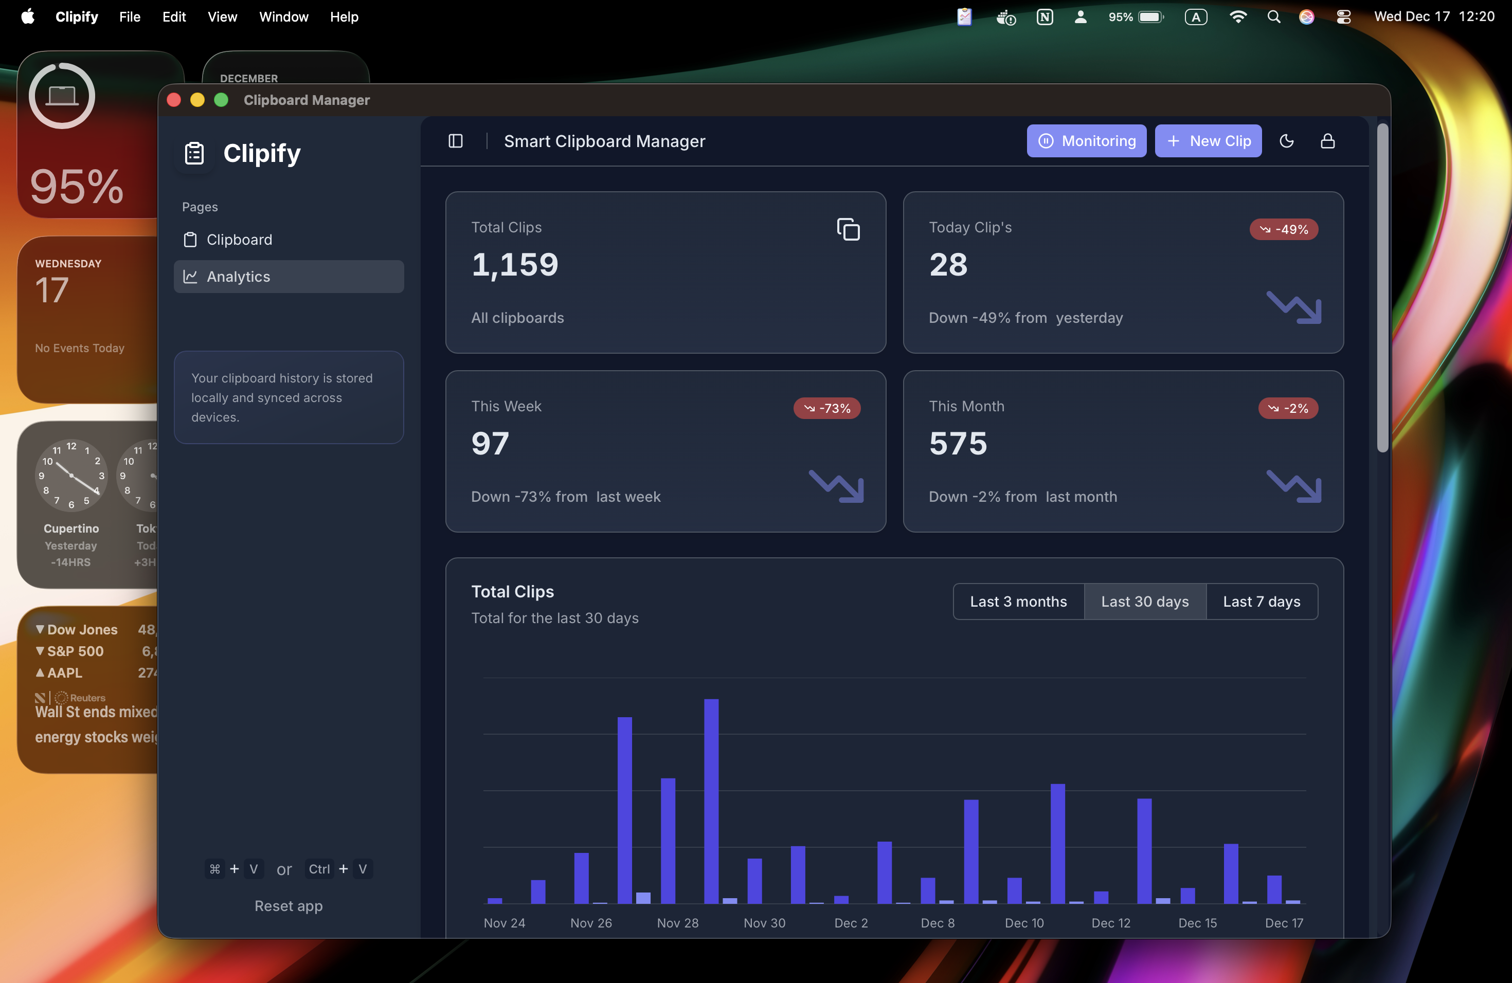This screenshot has width=1512, height=983.
Task: Click the -2% trend badge on This Month card
Action: (1288, 408)
